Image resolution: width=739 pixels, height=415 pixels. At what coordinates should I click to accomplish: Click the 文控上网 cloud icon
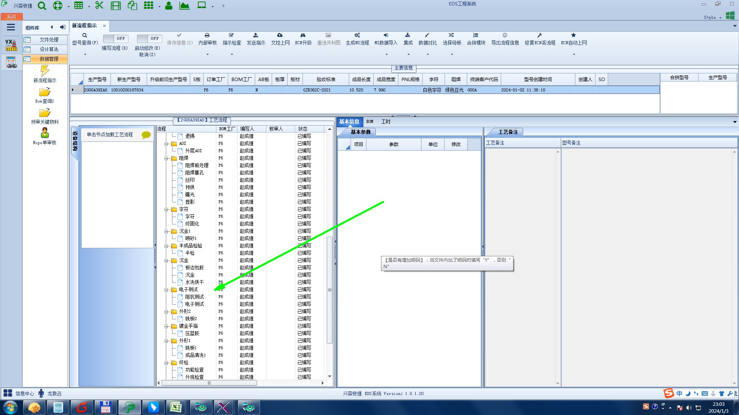(x=280, y=35)
